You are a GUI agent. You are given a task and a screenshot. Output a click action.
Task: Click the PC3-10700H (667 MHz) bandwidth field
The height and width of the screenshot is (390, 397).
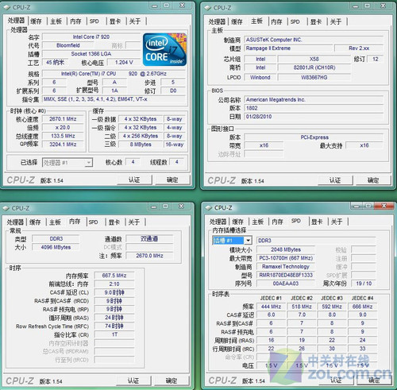(x=286, y=258)
